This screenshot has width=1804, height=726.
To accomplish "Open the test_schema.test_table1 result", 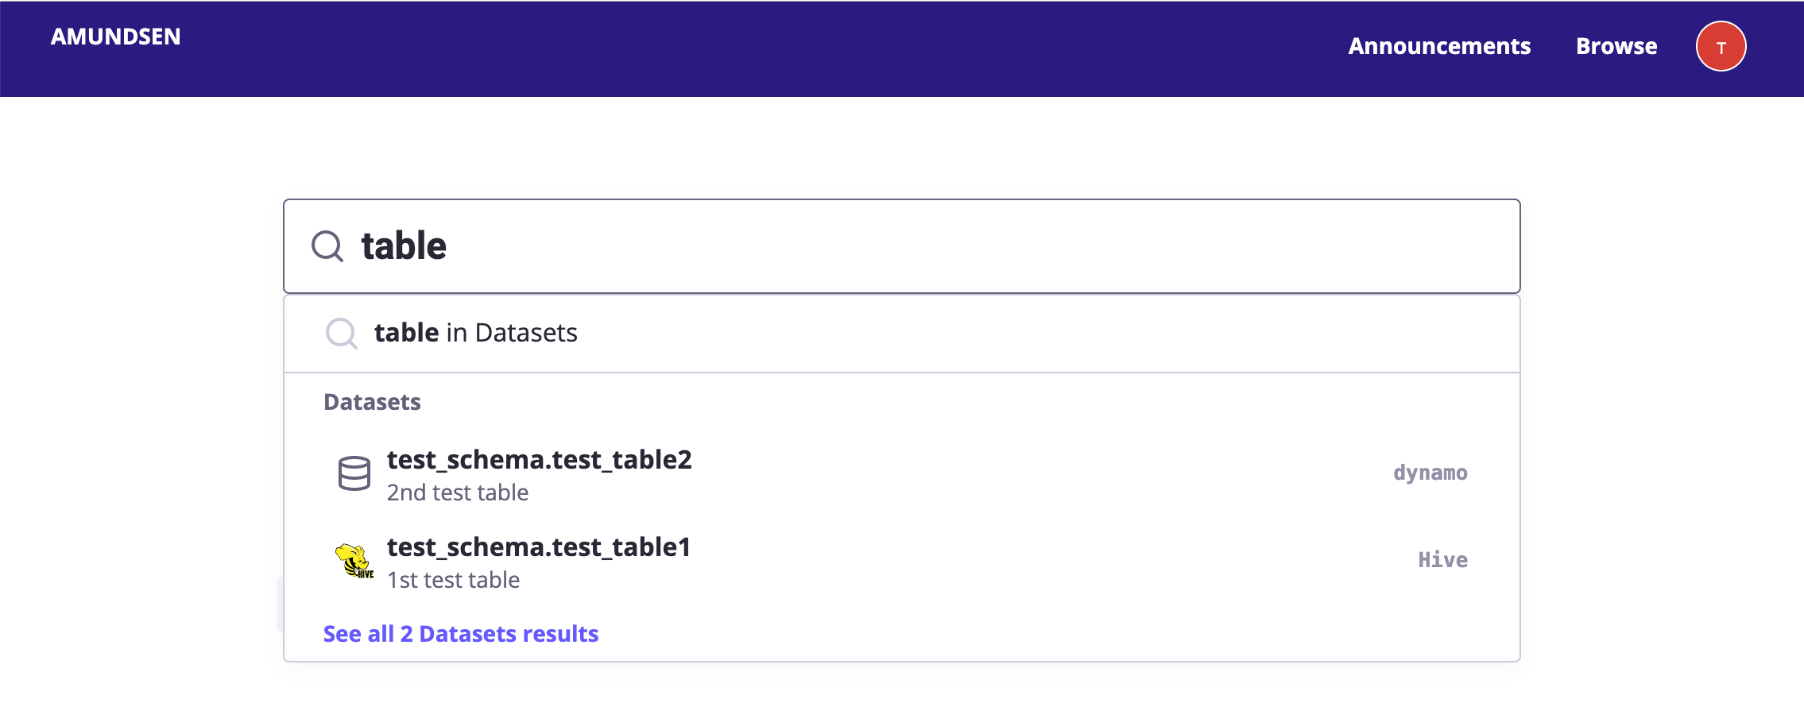I will [538, 547].
